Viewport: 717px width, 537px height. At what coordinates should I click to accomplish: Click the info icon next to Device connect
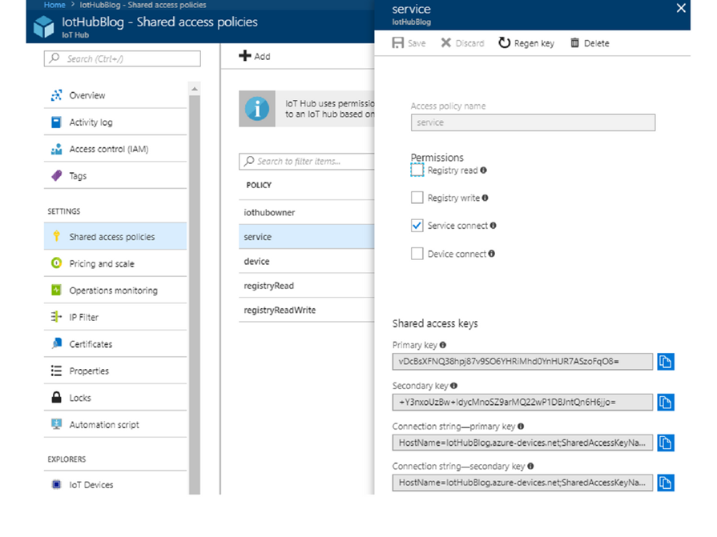[x=492, y=254]
